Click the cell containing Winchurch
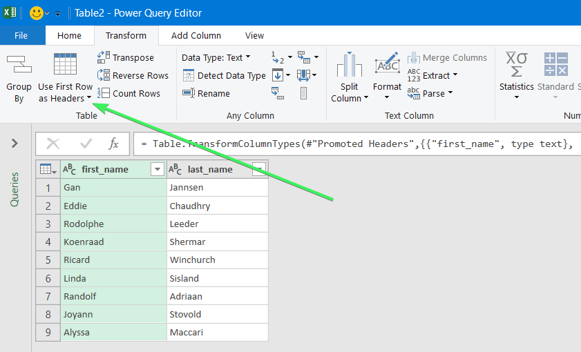 218,260
